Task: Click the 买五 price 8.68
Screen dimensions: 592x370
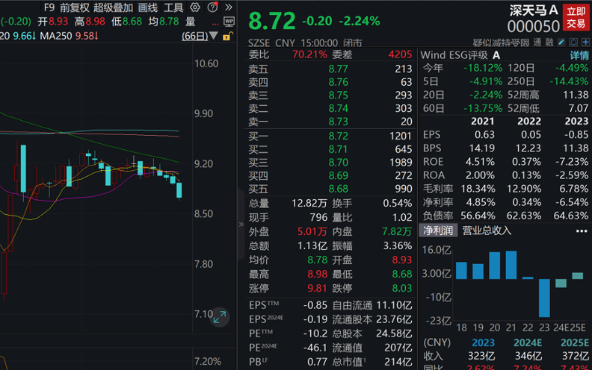Action: [338, 189]
